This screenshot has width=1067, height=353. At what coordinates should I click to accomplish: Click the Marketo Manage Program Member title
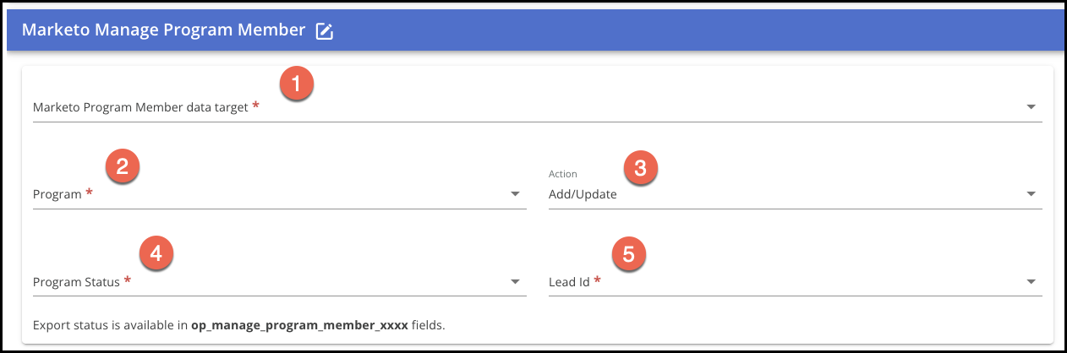163,30
